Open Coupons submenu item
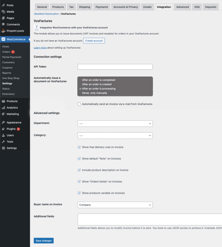Screen dimensions: 222x247 tap(7, 68)
